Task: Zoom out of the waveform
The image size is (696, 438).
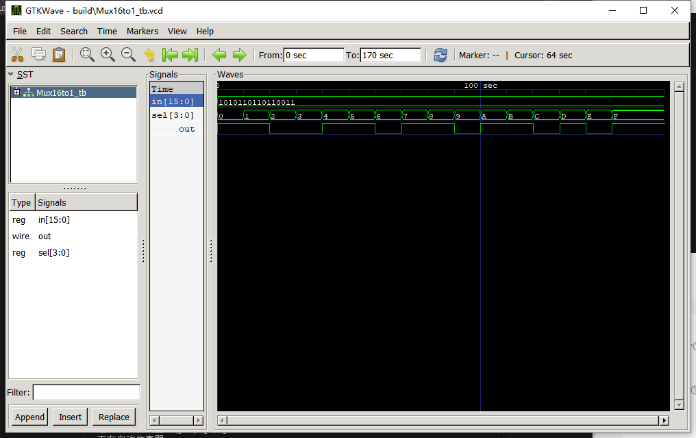Action: tap(128, 54)
